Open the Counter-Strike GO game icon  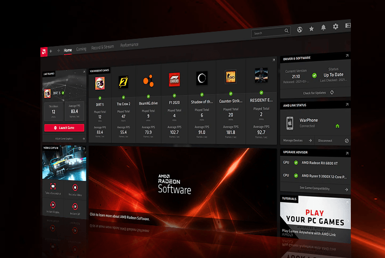(x=231, y=77)
